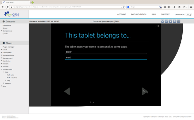Open DOCUMENTATION menu

click(139, 14)
